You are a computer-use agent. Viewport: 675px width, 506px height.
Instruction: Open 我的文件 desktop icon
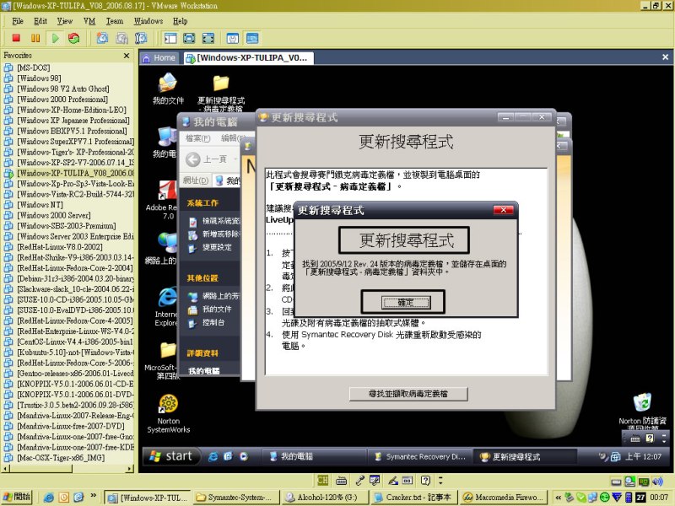point(168,89)
